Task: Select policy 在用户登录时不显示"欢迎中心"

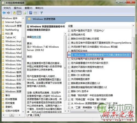Action: point(86,31)
